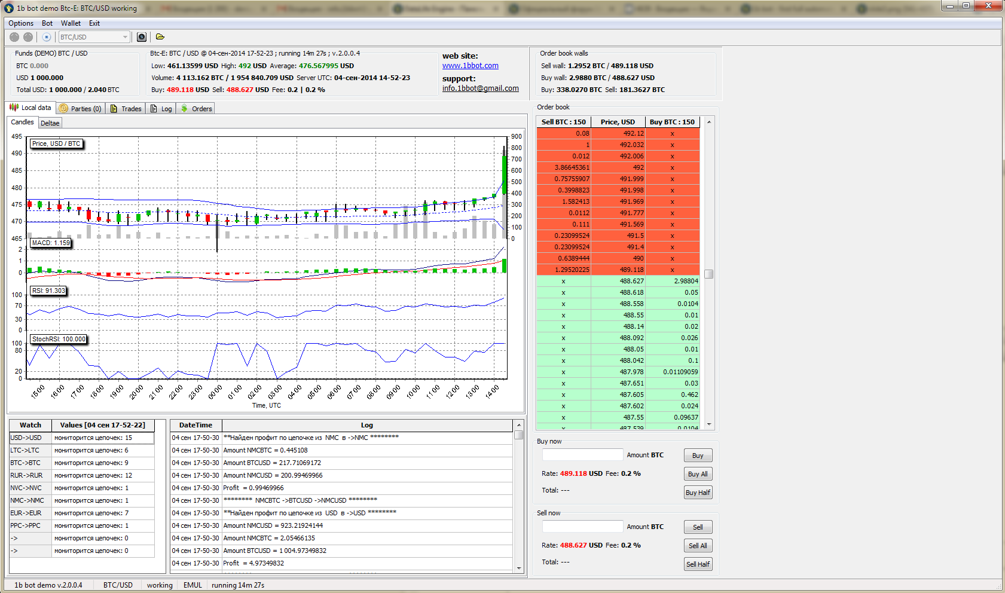Click log entry Profit = 0.99469966

point(341,488)
